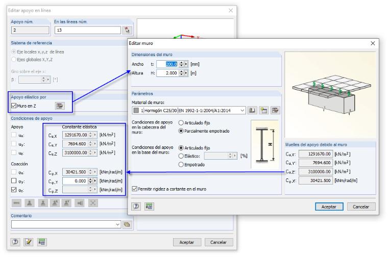Image resolution: width=388 pixels, height=257 pixels.
Task: Click Aceptar in Editar muro
Action: coord(329,207)
